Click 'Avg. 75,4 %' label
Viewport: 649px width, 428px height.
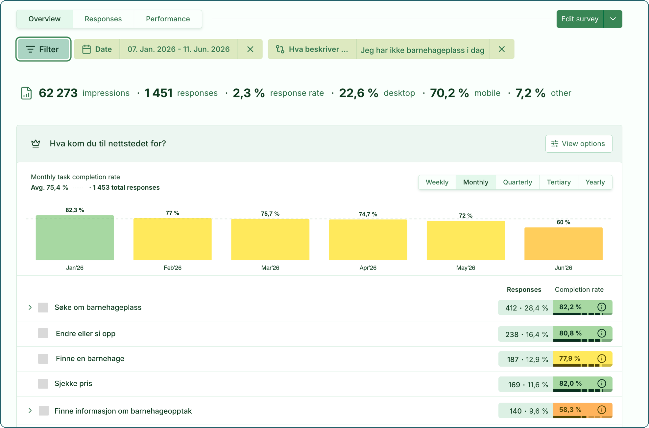49,187
